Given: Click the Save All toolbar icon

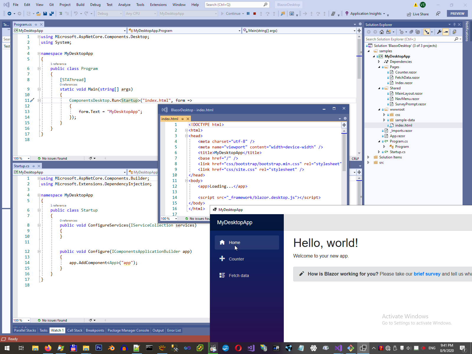Looking at the screenshot, I should tap(52, 14).
